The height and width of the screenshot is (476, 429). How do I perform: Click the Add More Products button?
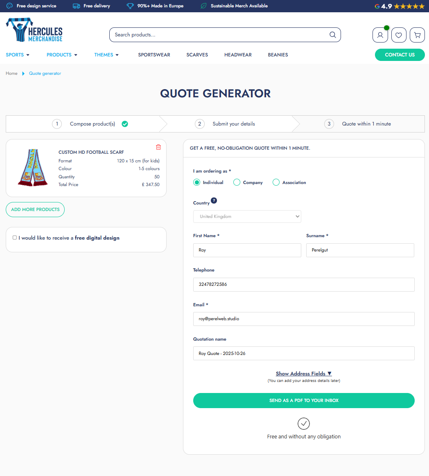[35, 209]
